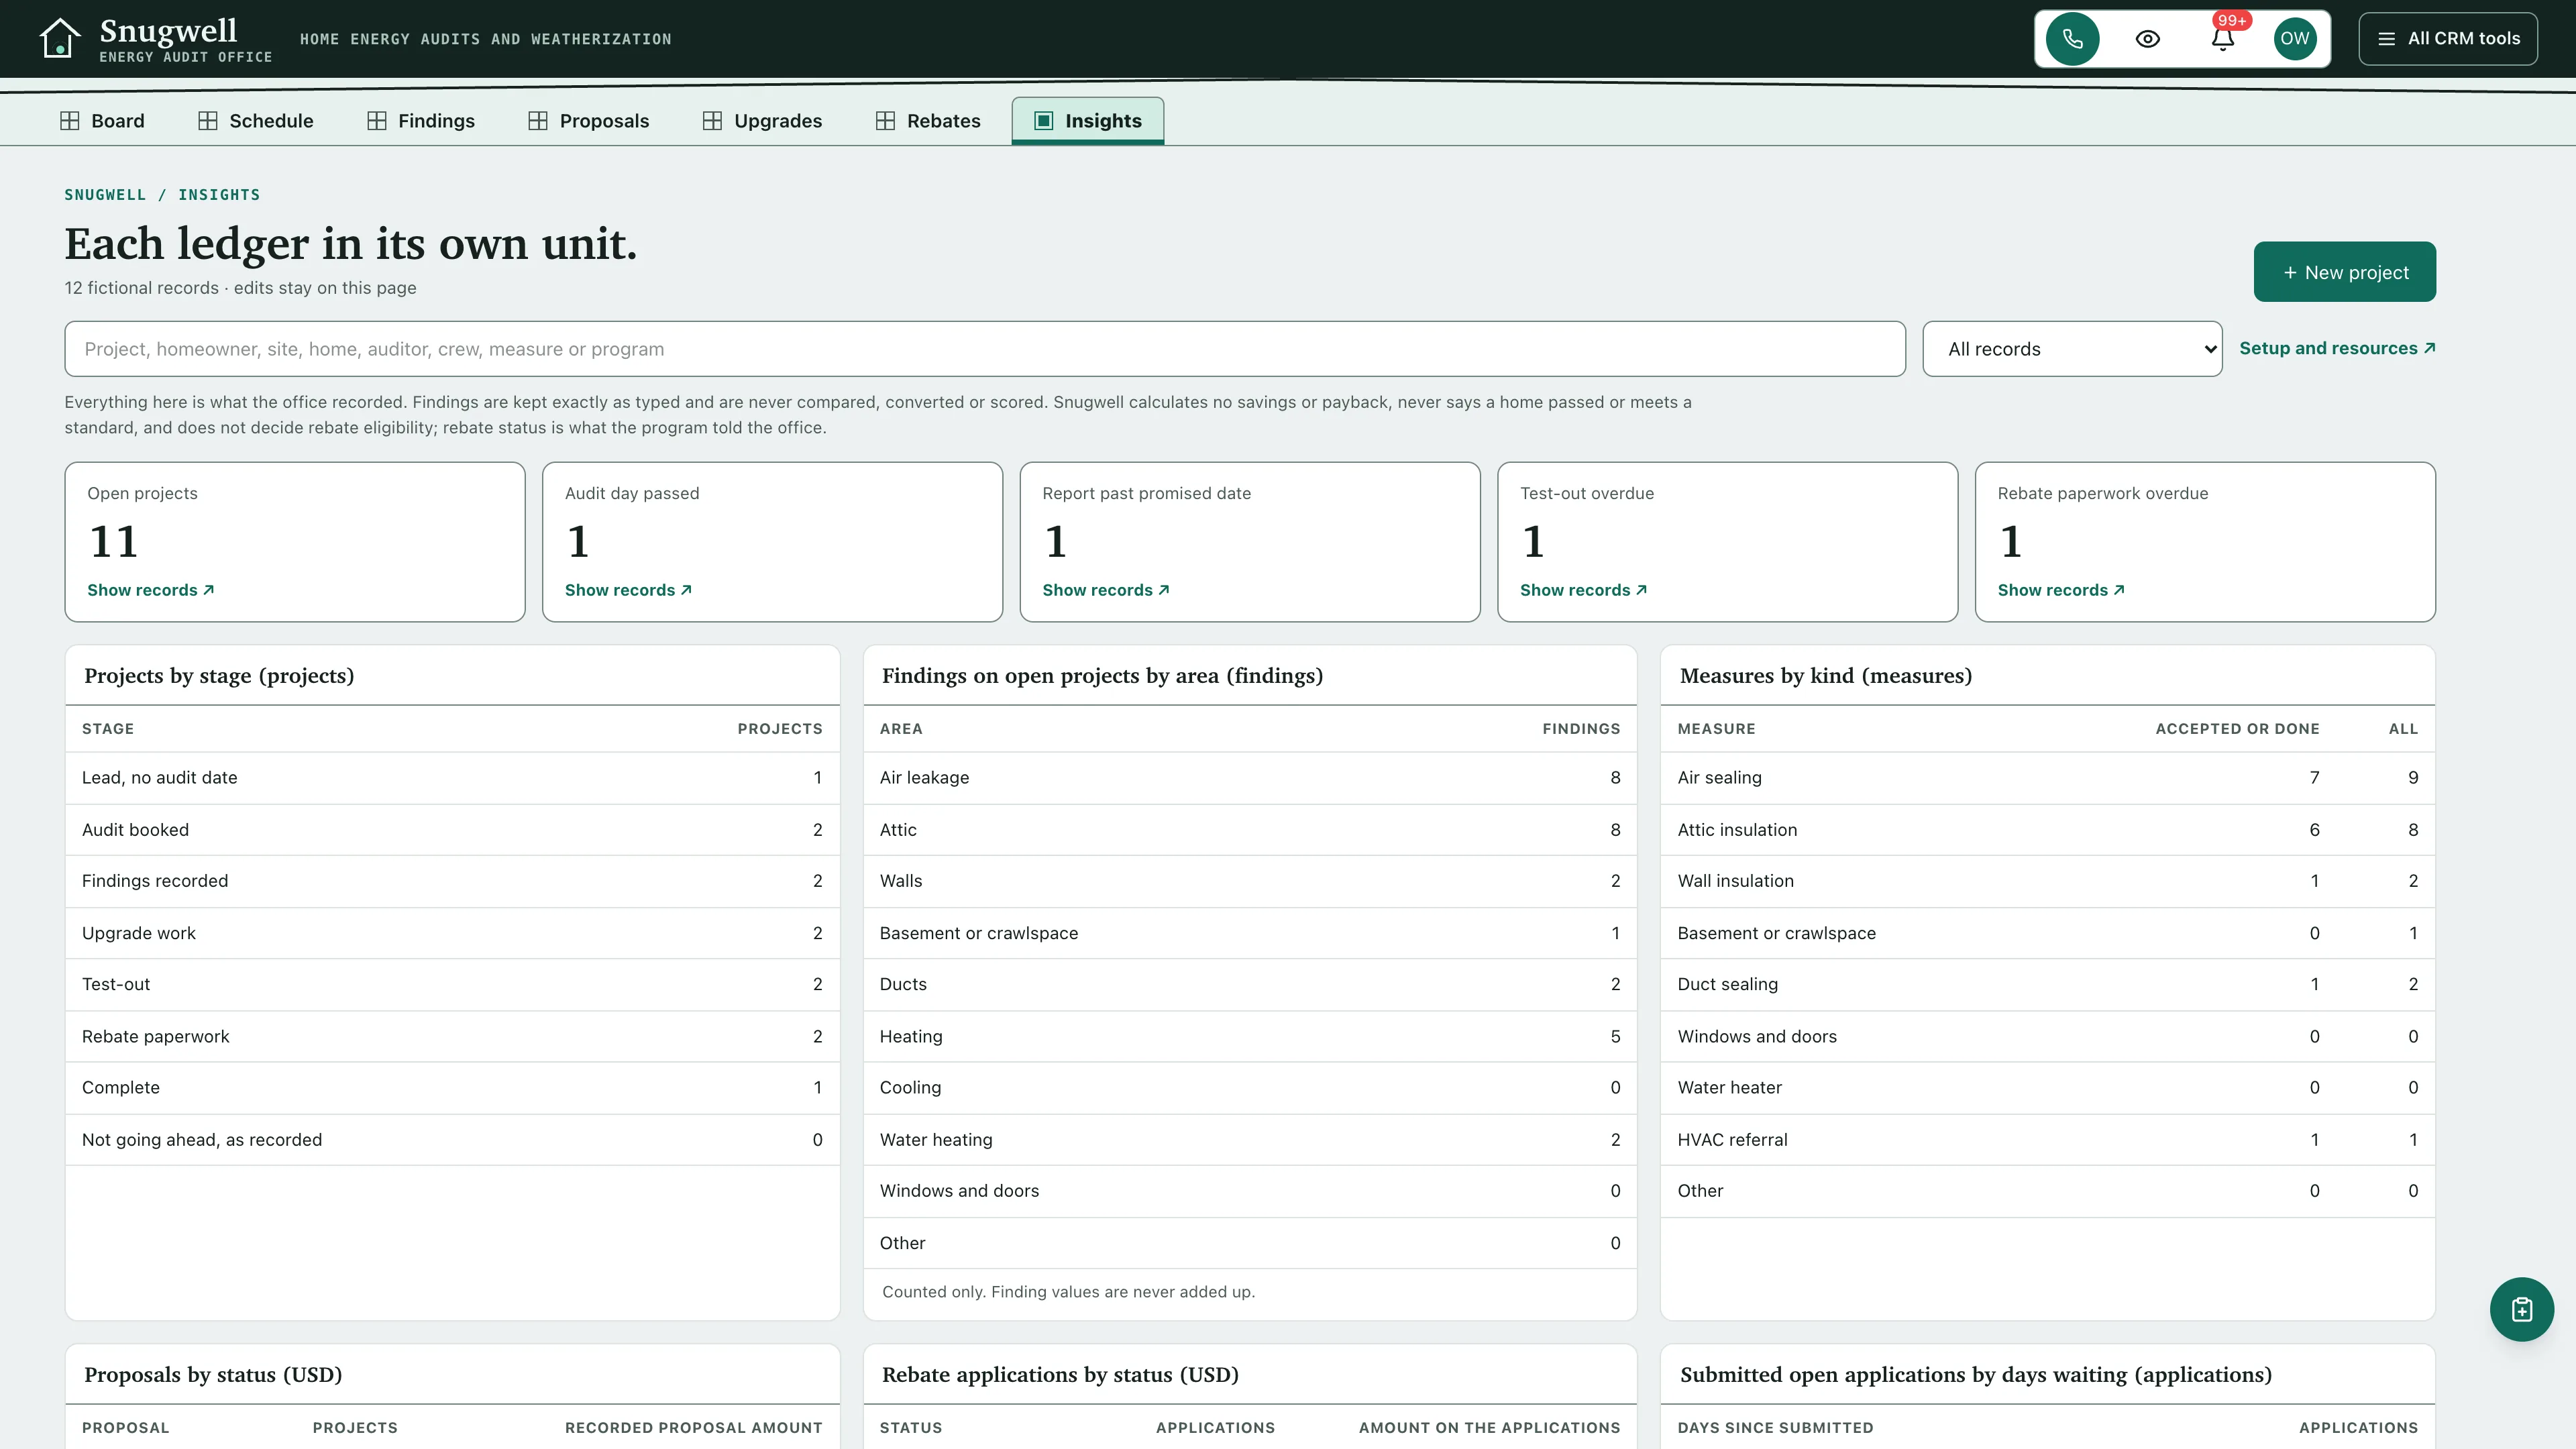Click the Proposals tab grid icon
The width and height of the screenshot is (2576, 1449).
pos(538,121)
